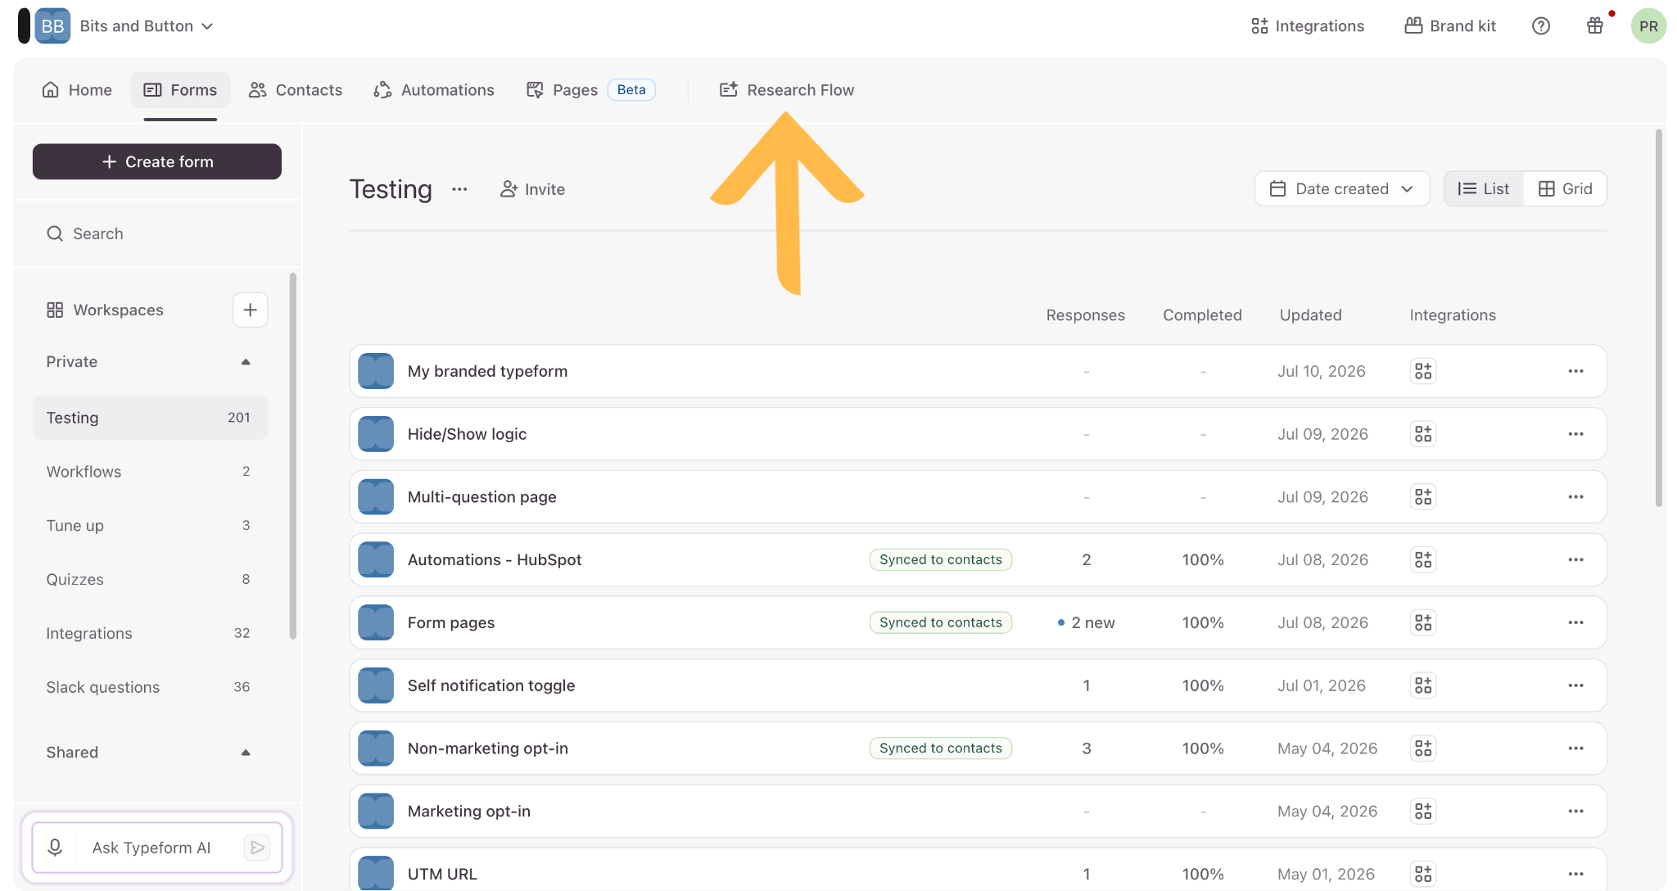Click the send arrow in Ask Typeform AI
Screen dimensions: 1677x891
(257, 848)
